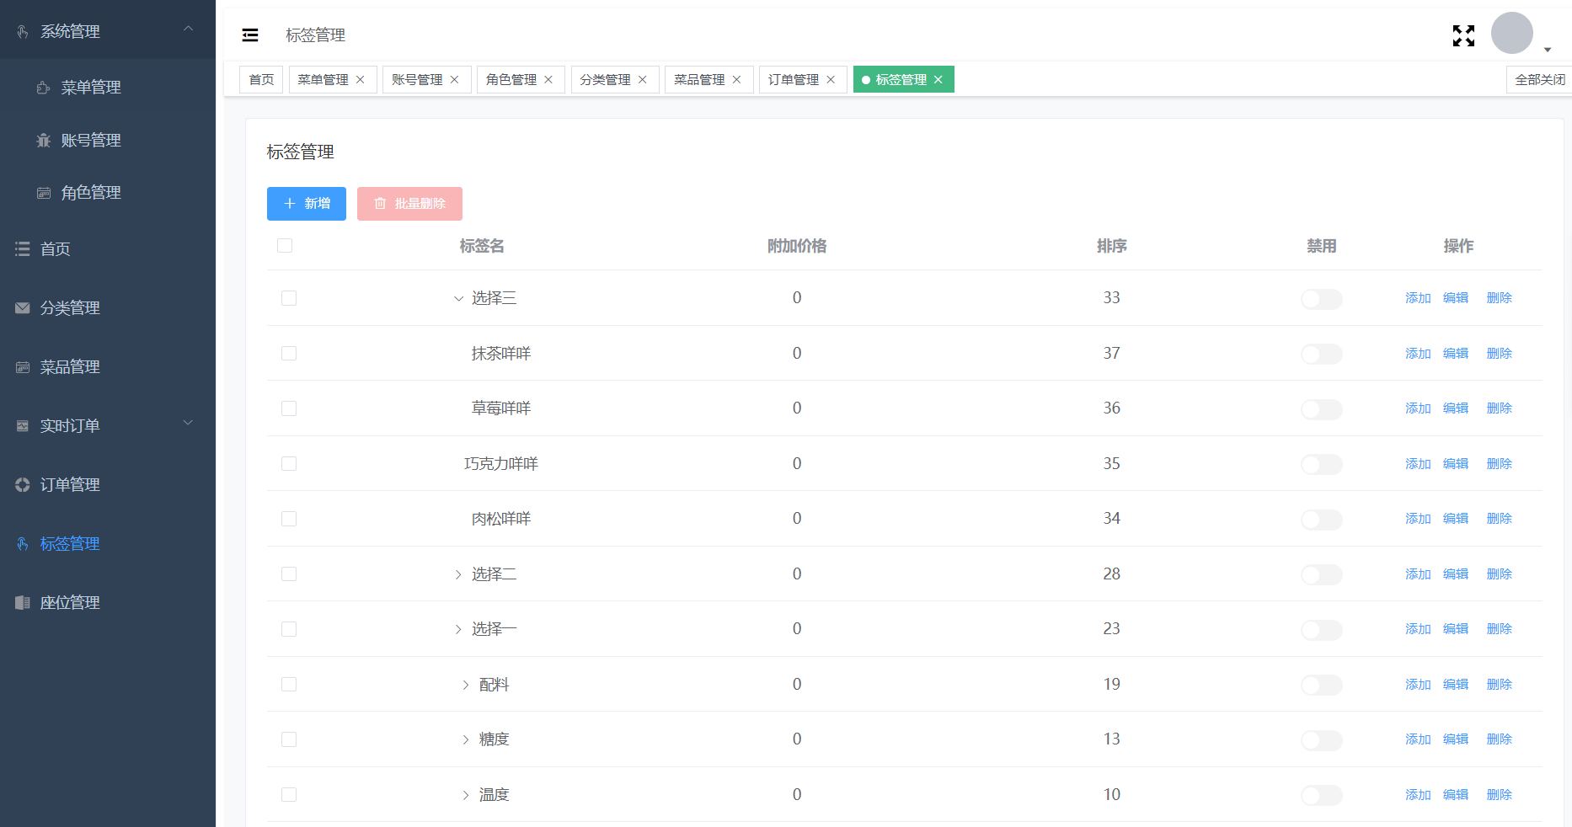1572x827 pixels.
Task: Click the 标签名 column header
Action: click(x=482, y=246)
